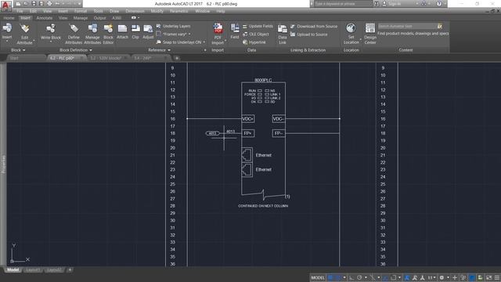Toggle grid display in status bar
This screenshot has height=282, width=501.
click(330, 277)
